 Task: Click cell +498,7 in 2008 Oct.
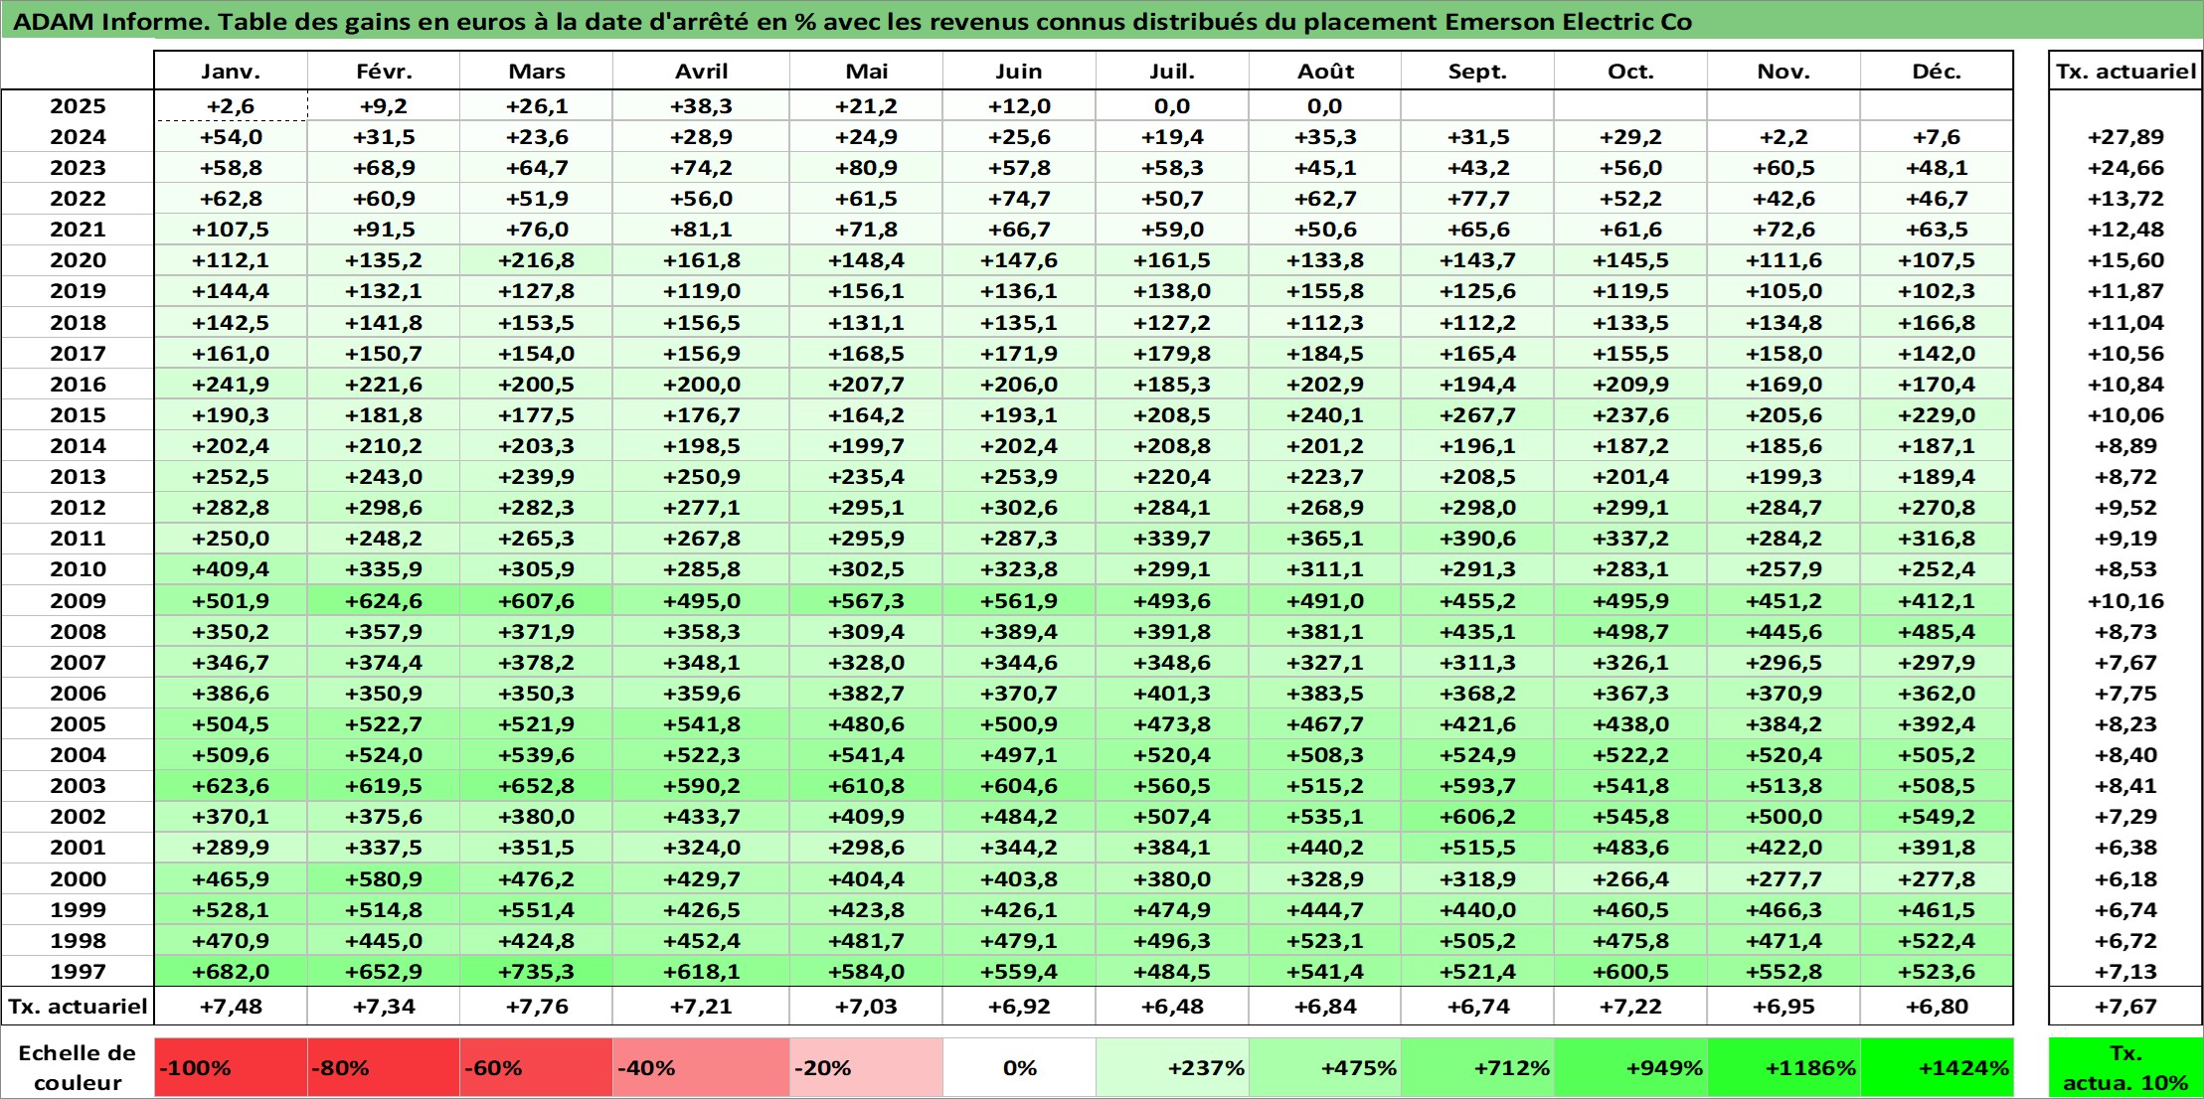[1630, 632]
